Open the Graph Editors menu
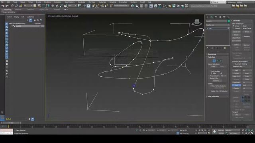 pyautogui.click(x=69, y=2)
